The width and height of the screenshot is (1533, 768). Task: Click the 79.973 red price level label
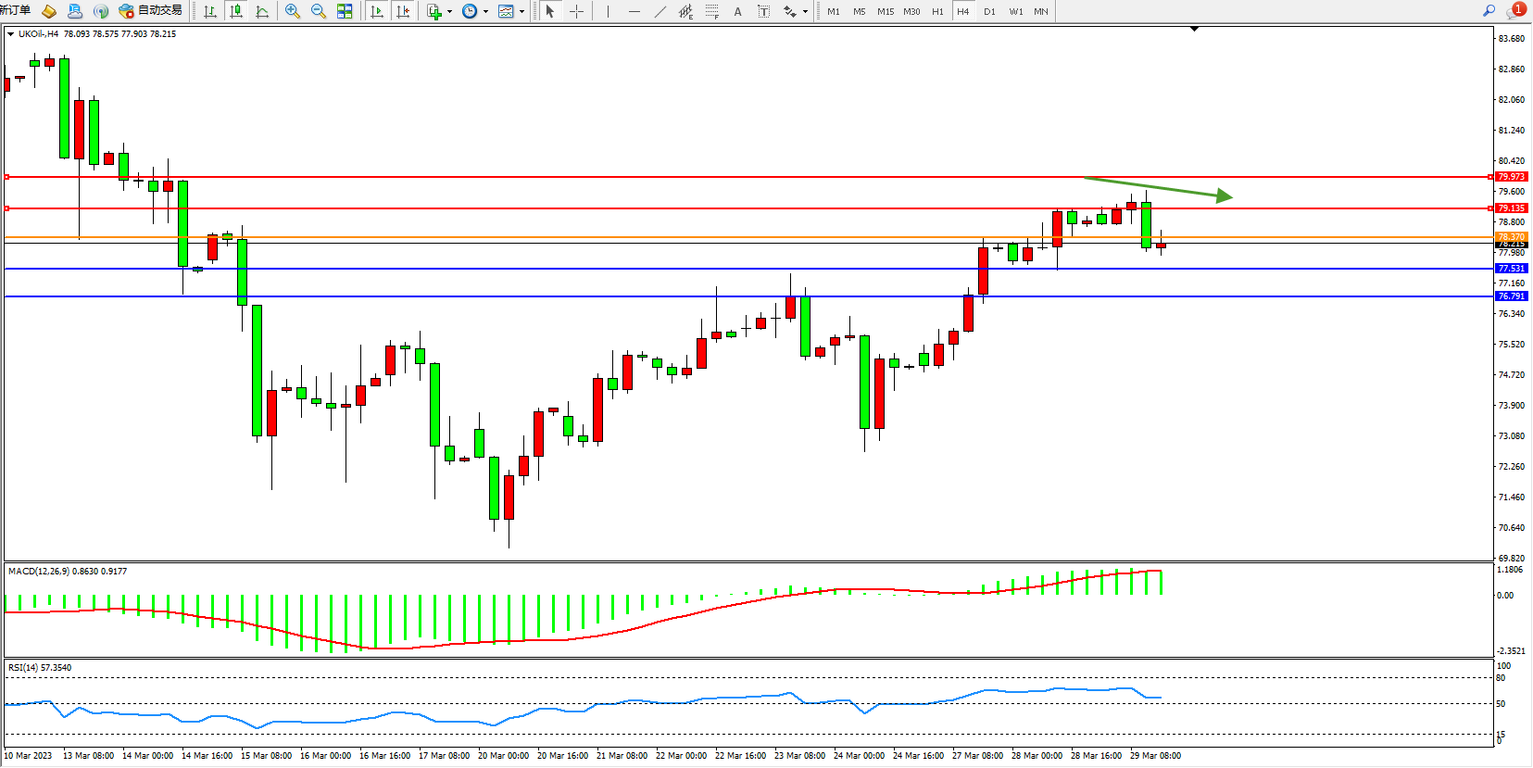[1511, 176]
